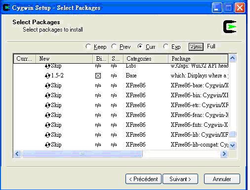
Task: Click Skip text in XFree86-fenc row
Action: coord(56,115)
